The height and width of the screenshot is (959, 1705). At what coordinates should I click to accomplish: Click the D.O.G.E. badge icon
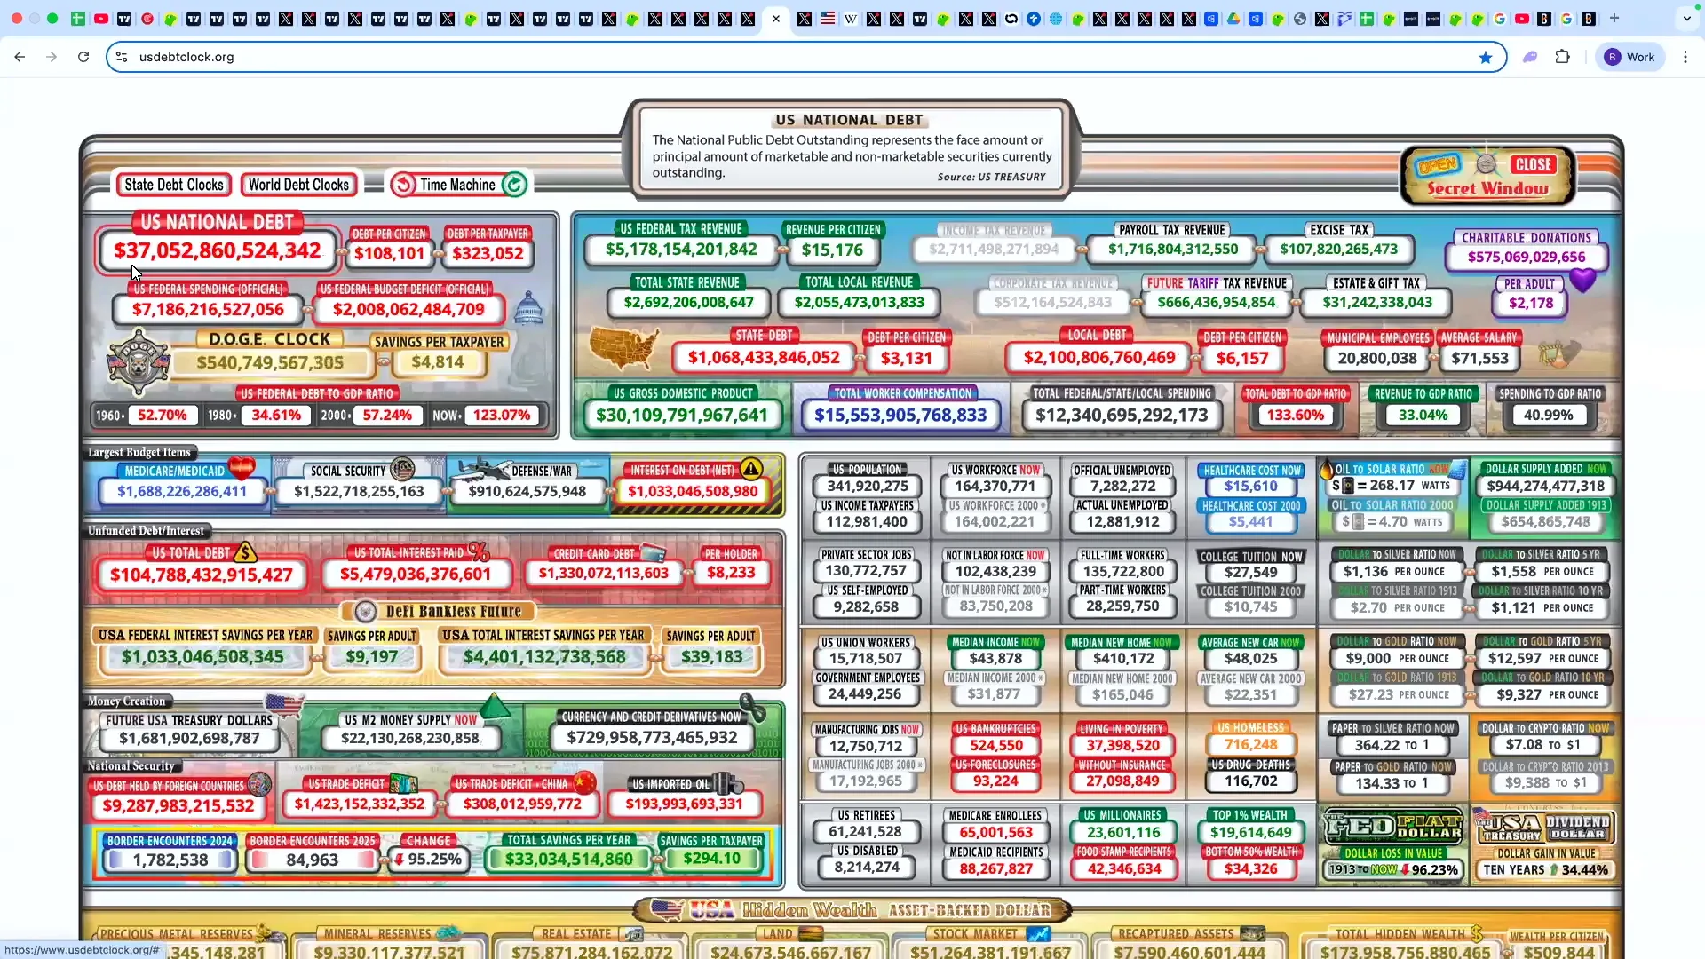(x=138, y=361)
